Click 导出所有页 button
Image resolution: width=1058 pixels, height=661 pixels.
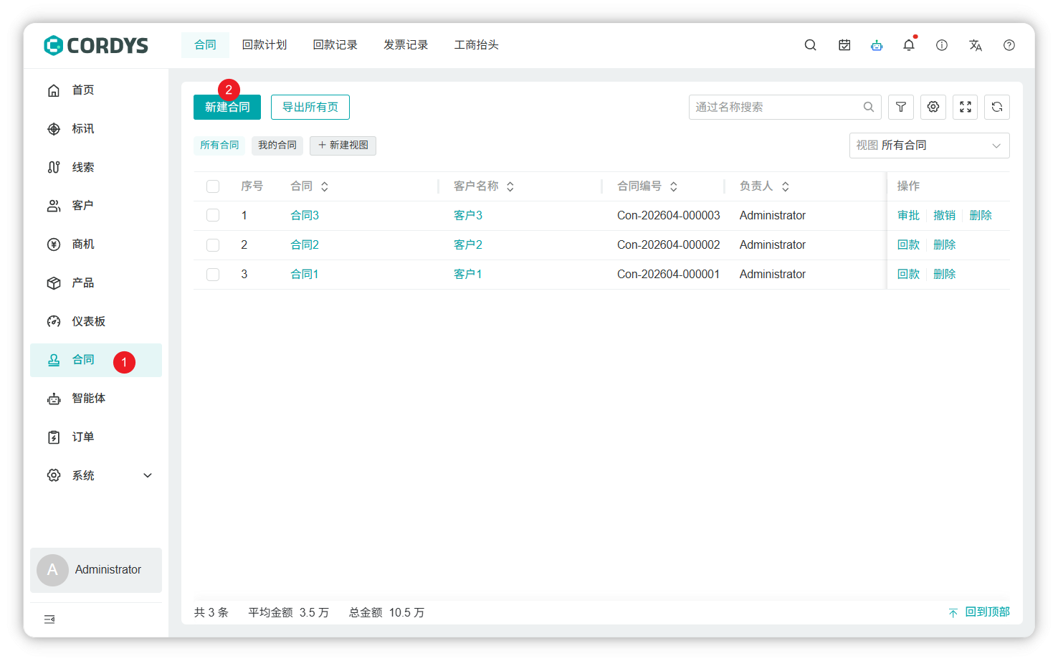point(310,108)
